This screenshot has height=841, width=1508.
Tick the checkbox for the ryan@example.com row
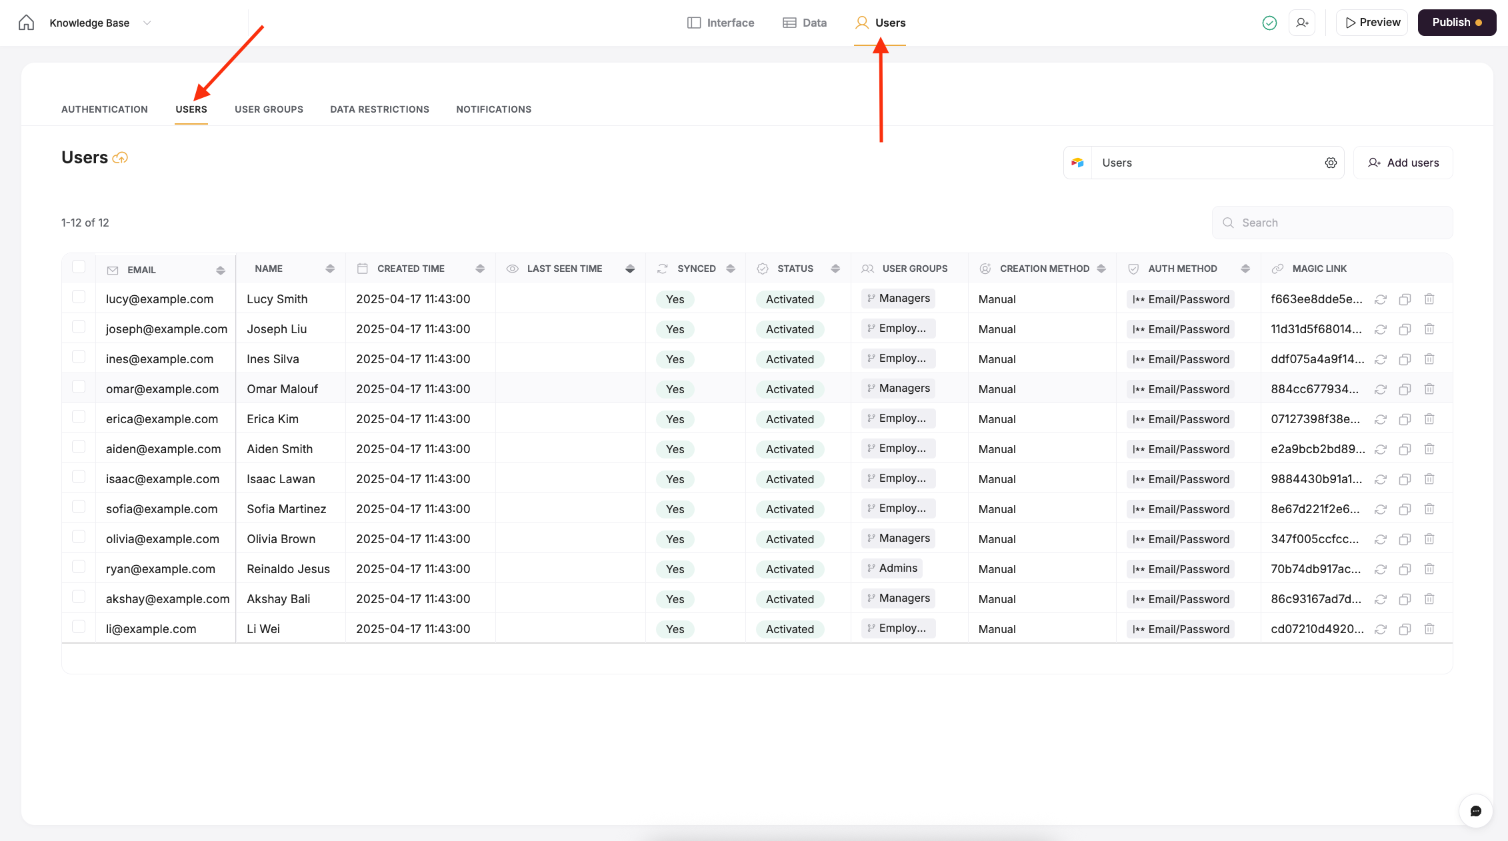pos(79,567)
